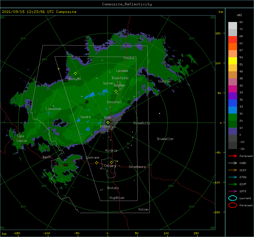Click yellow diamond marker beside RockyMH
Image resolution: width=254 pixels, height=237 pixels.
(x=75, y=74)
